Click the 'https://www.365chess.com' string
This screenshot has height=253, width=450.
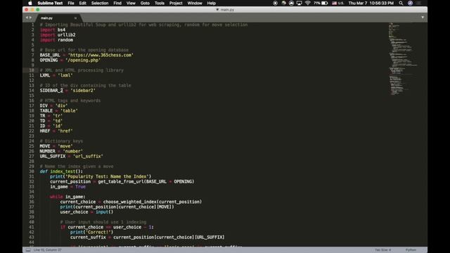pyautogui.click(x=101, y=55)
